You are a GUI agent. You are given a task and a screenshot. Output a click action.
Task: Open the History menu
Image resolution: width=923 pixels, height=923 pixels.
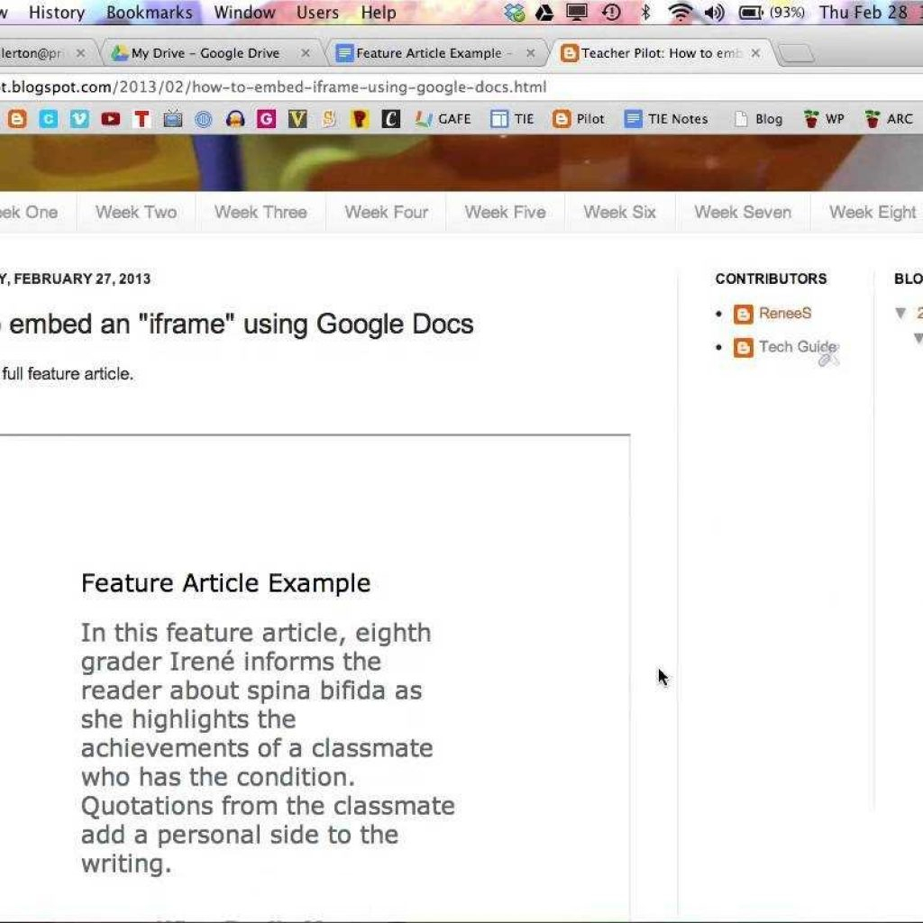pos(57,13)
